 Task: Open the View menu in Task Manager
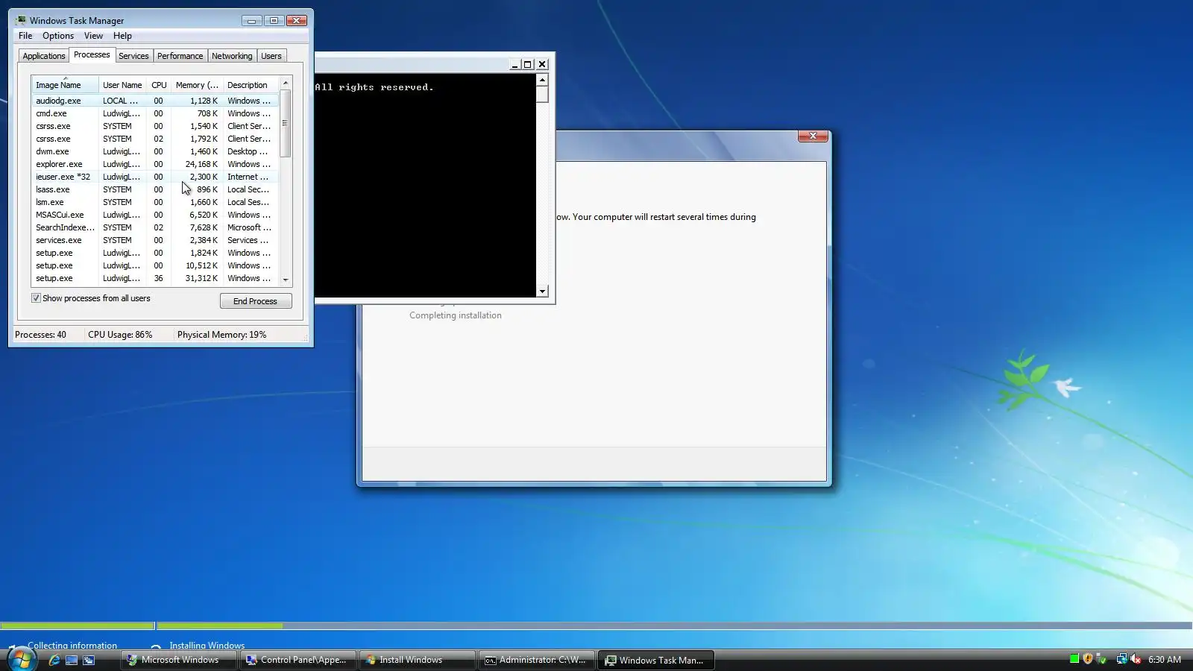(x=93, y=36)
